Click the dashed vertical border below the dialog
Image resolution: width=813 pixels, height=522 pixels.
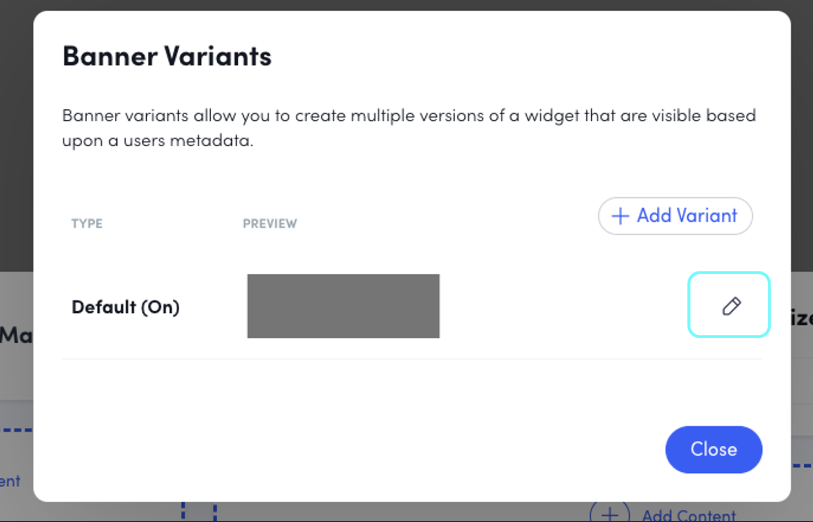[x=183, y=512]
